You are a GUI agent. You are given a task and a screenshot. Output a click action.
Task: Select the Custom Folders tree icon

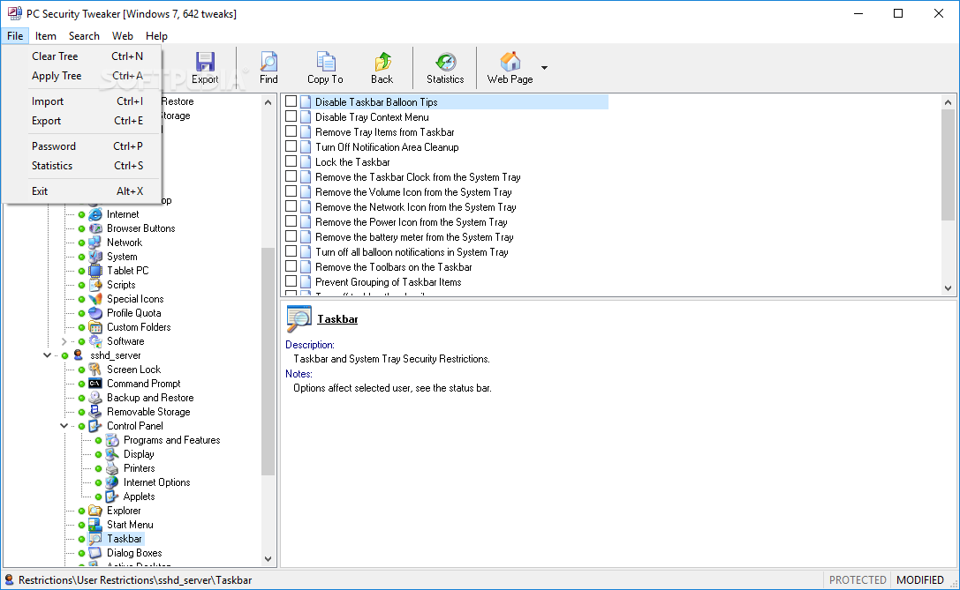coord(95,327)
